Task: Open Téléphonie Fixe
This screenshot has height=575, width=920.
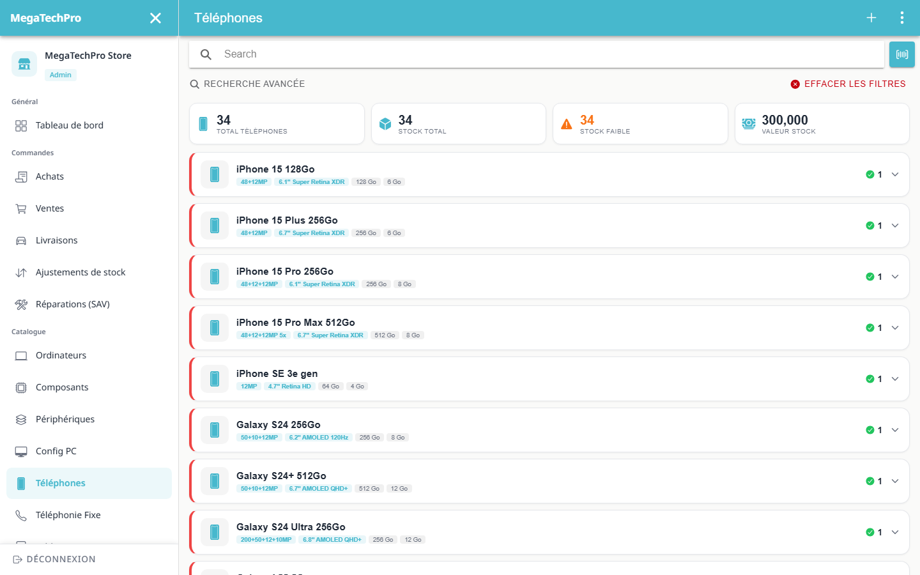Action: coord(89,515)
